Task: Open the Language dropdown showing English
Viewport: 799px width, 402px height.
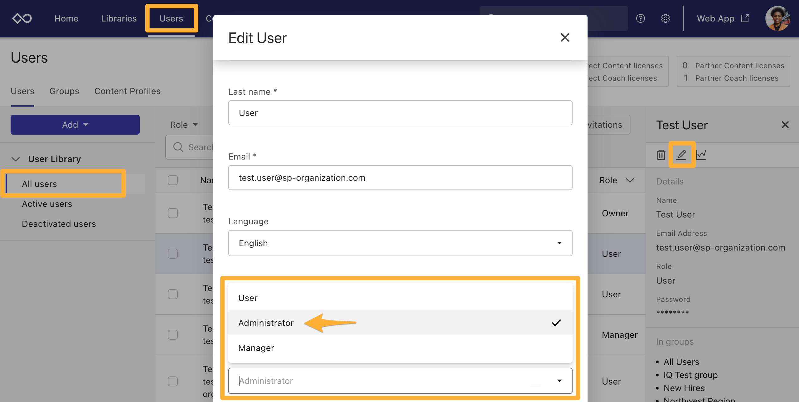Action: (400, 243)
